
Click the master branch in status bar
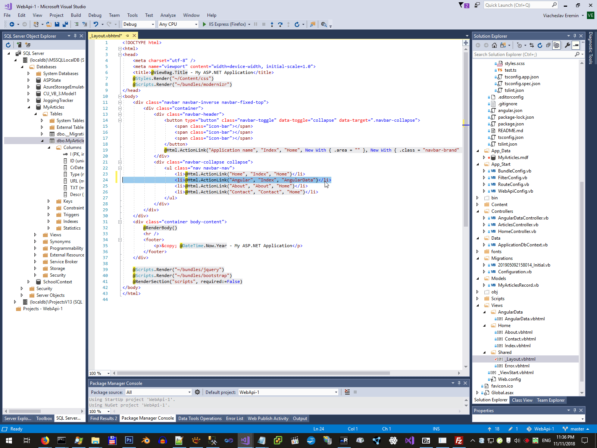coord(577,429)
